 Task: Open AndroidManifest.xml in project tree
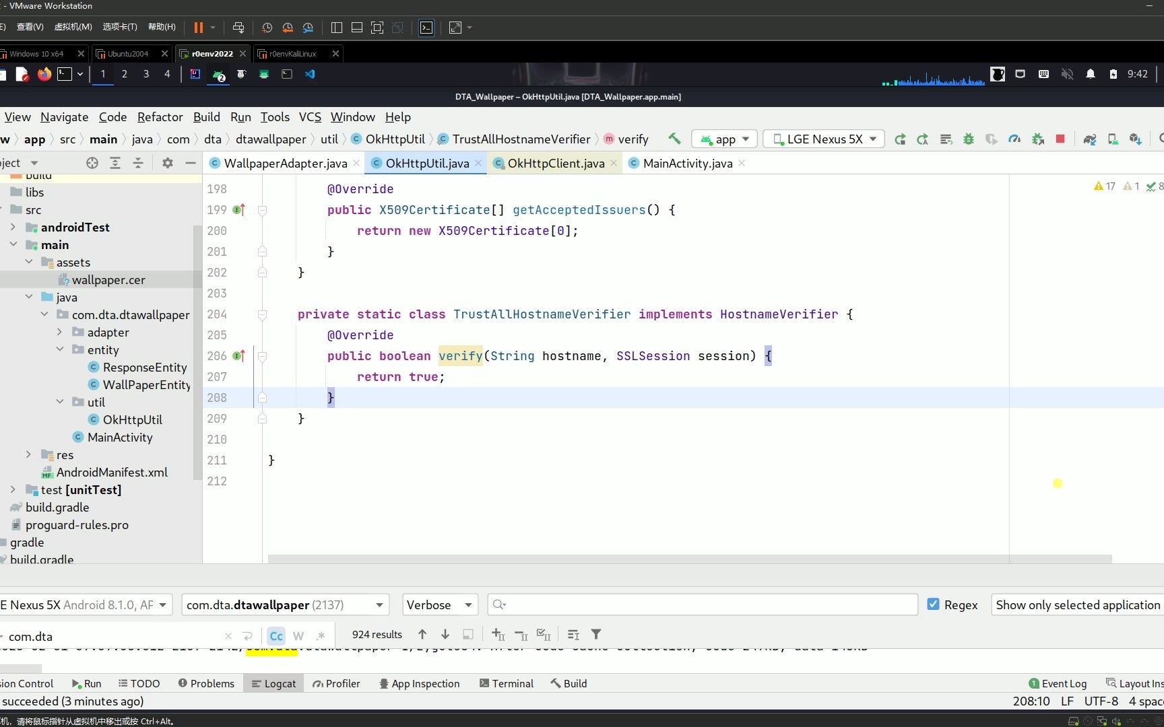pos(112,472)
